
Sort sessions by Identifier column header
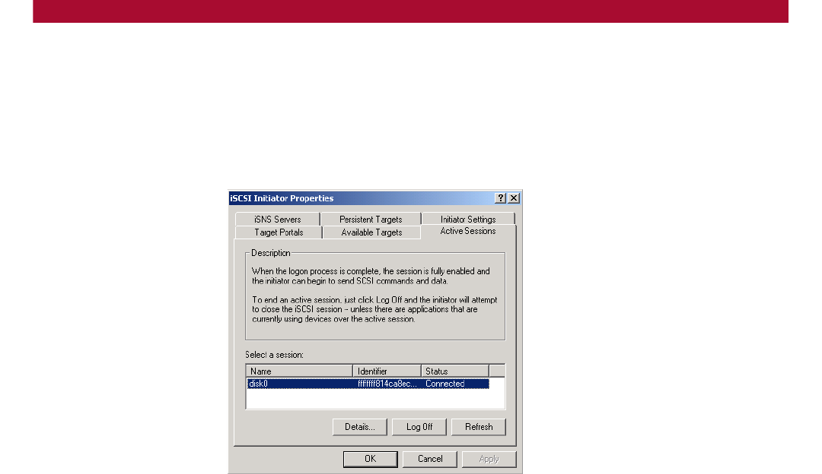click(x=387, y=371)
